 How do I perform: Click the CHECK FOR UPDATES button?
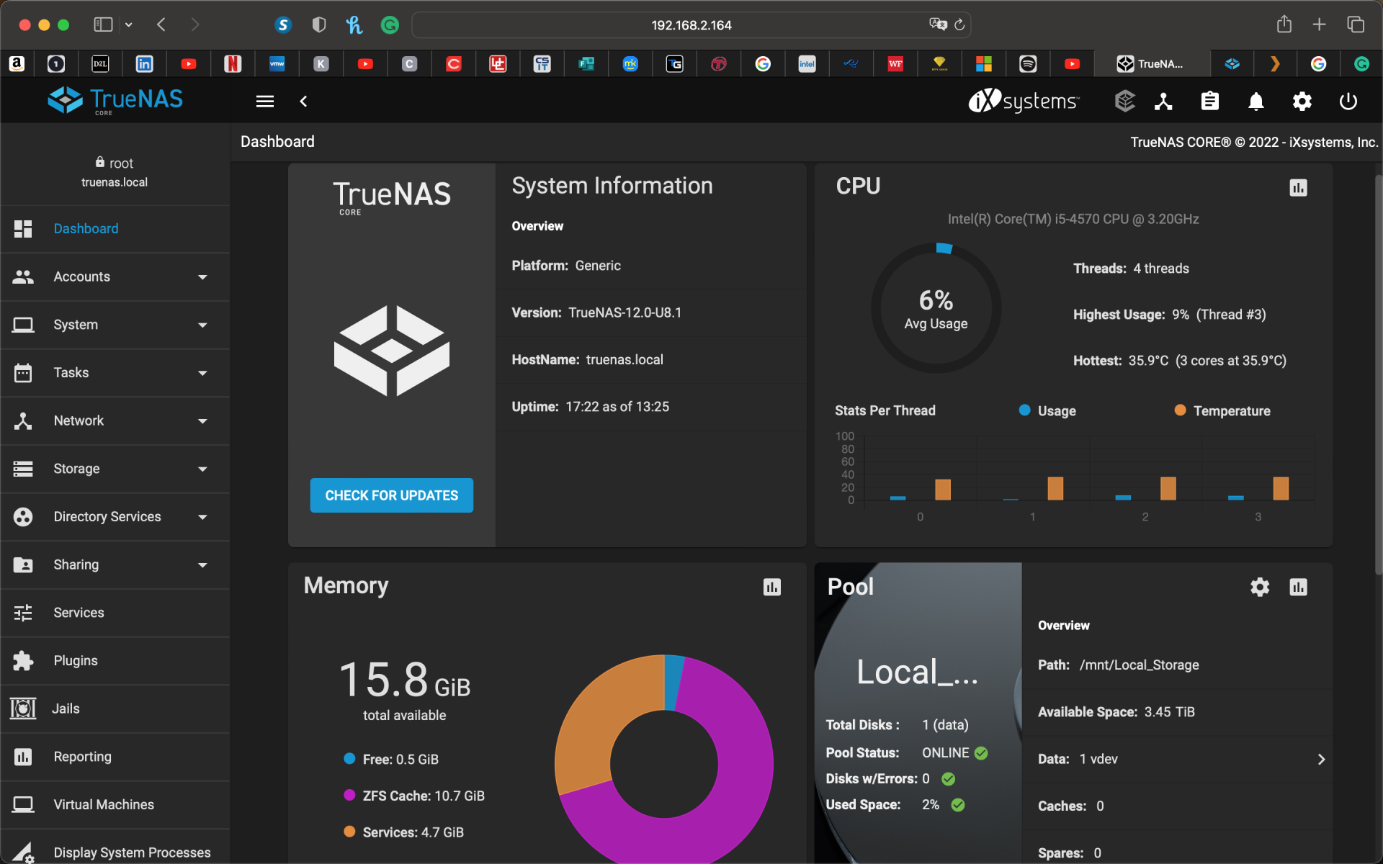(392, 495)
